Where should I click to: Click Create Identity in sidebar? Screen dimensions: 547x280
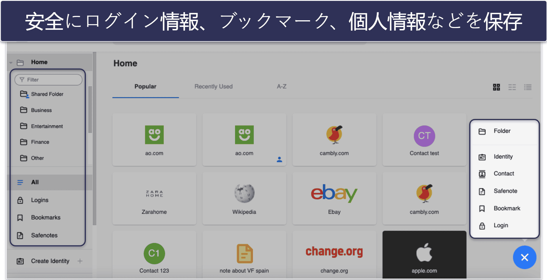(x=50, y=261)
